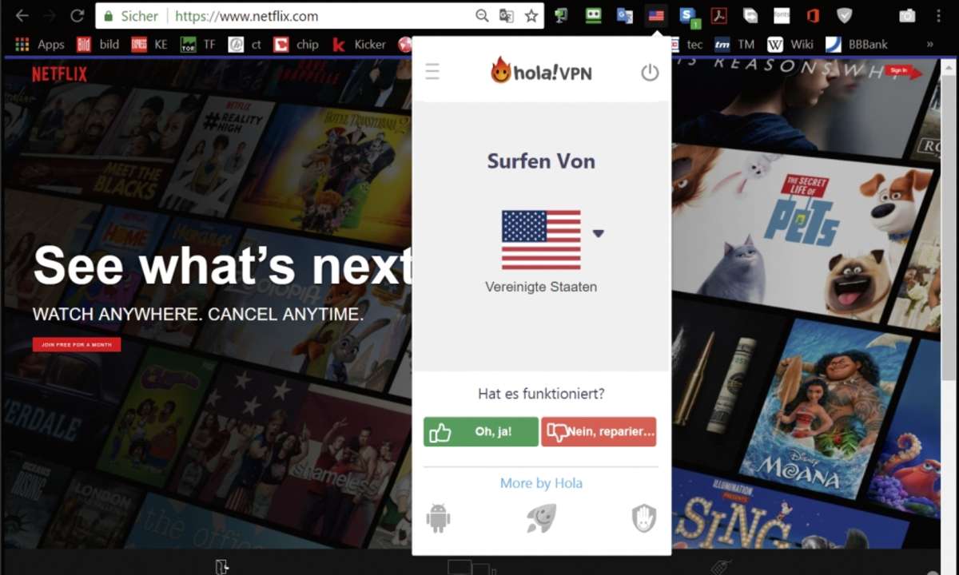Image resolution: width=959 pixels, height=575 pixels.
Task: Open the Chrome three-dot menu
Action: click(939, 15)
